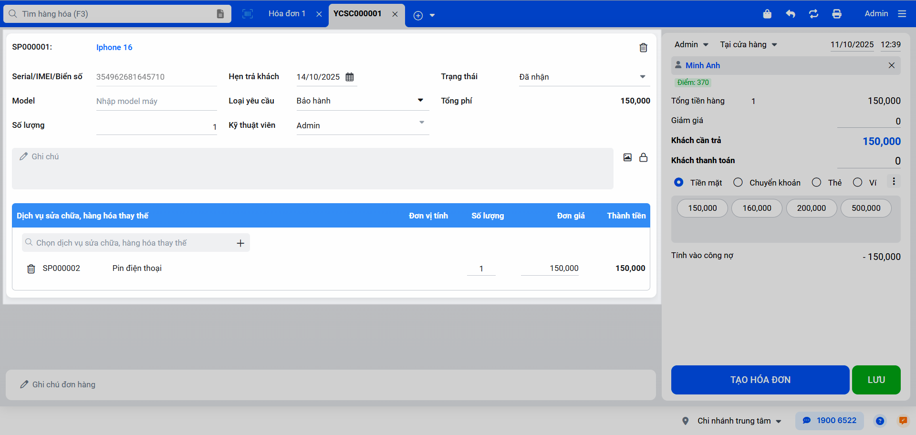Click the TẠO HÓA ĐƠN button

(760, 380)
